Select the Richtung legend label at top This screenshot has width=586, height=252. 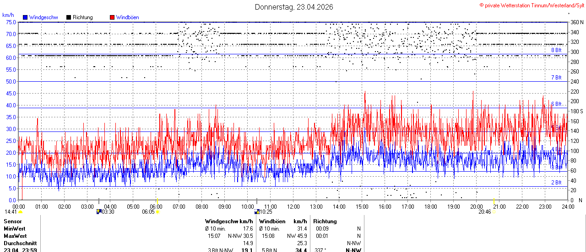[82, 17]
